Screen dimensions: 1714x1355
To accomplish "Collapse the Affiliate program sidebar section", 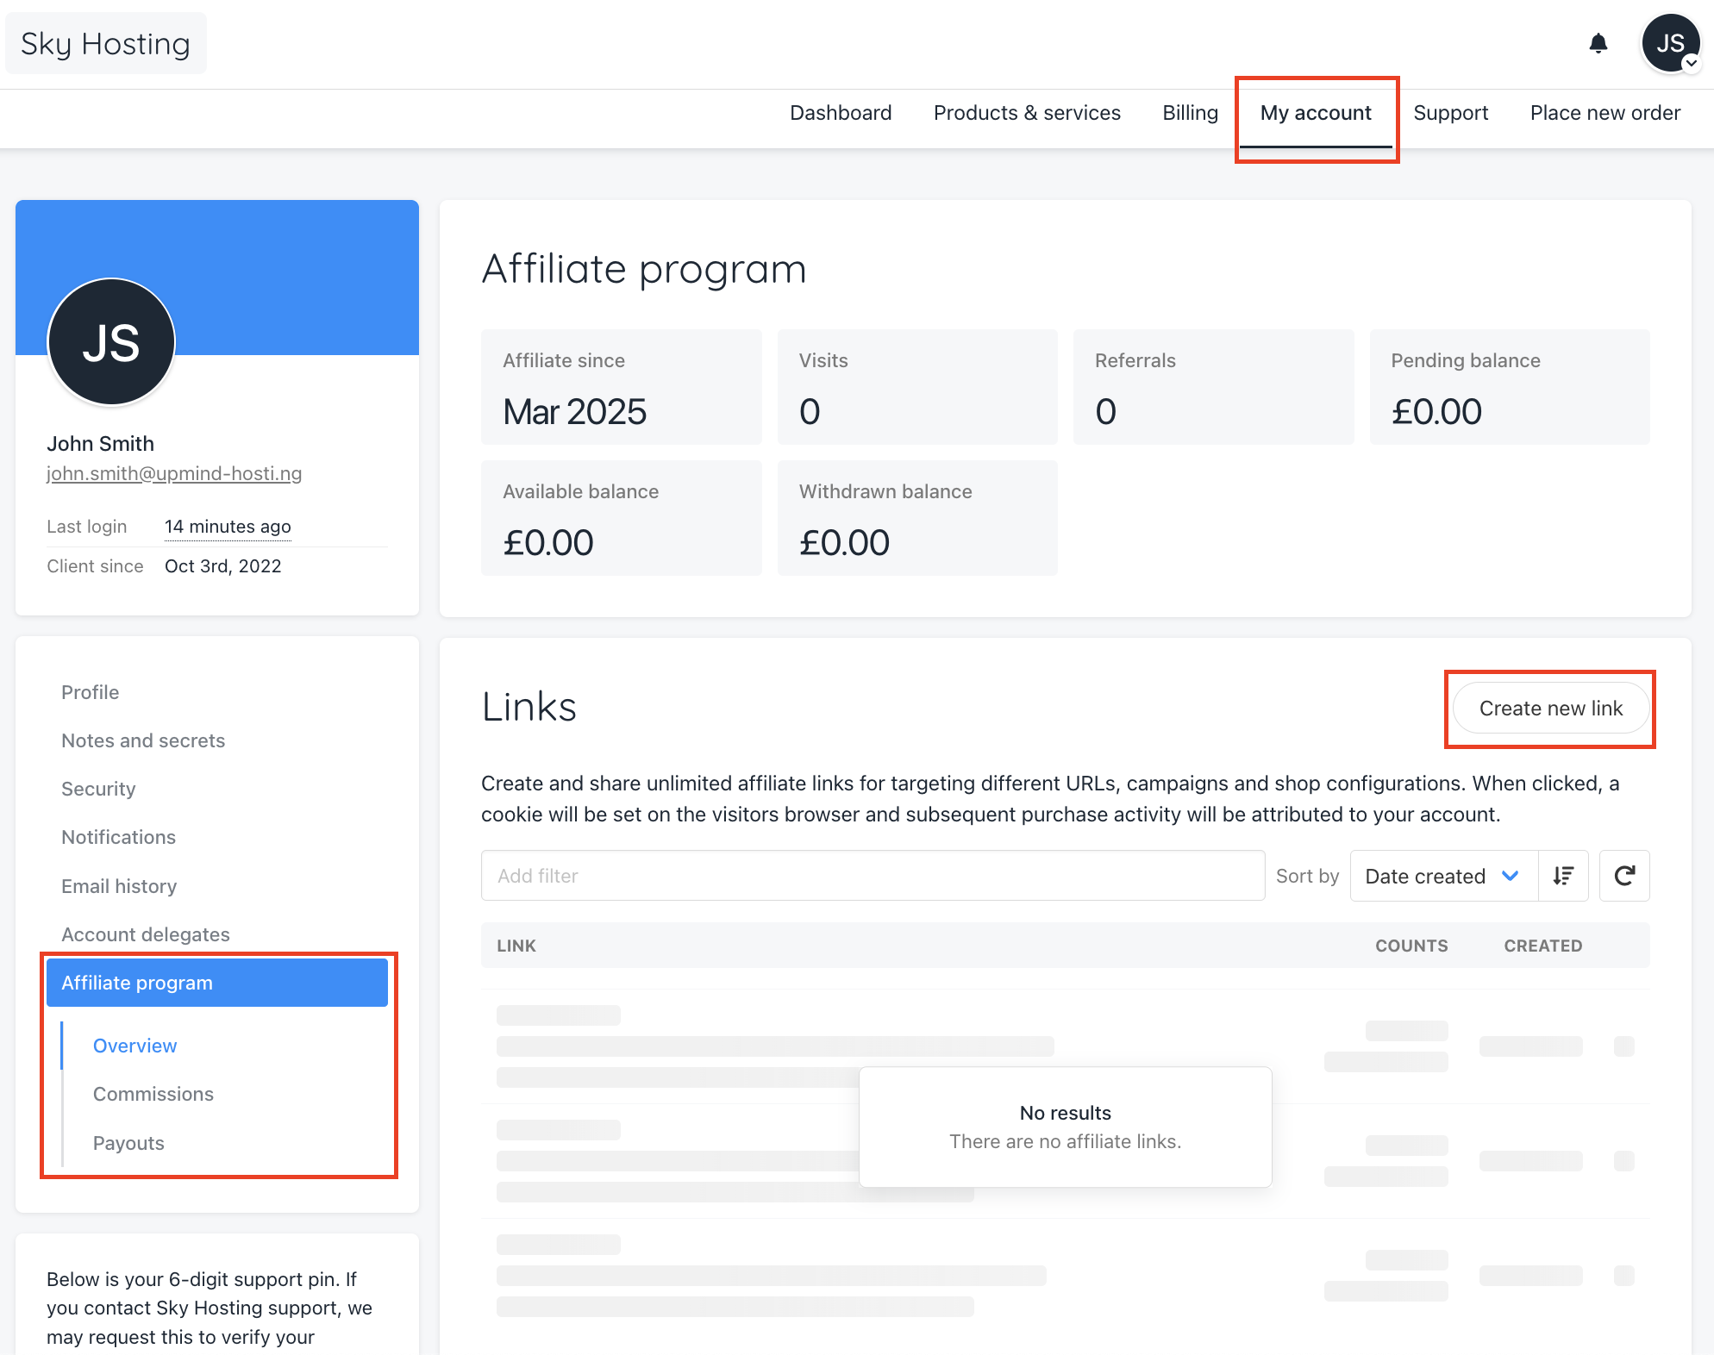I will tap(216, 983).
